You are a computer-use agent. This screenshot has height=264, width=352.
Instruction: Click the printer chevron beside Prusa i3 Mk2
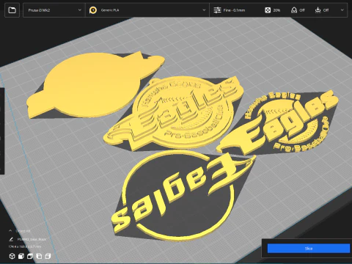point(80,10)
